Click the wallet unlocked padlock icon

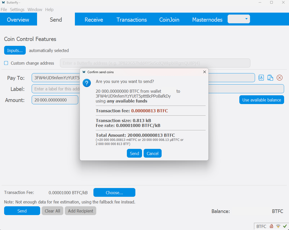[x=271, y=226]
